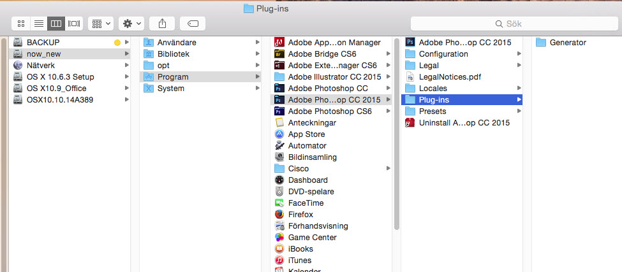Select the LegalNotices.pdf file

coord(462,77)
